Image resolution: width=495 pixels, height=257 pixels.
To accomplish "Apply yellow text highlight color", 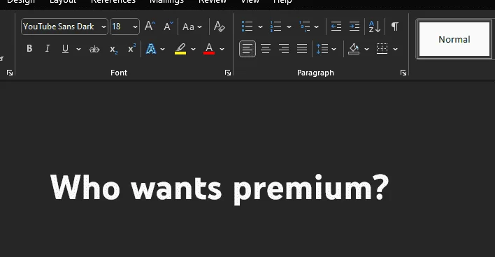I will coord(180,49).
